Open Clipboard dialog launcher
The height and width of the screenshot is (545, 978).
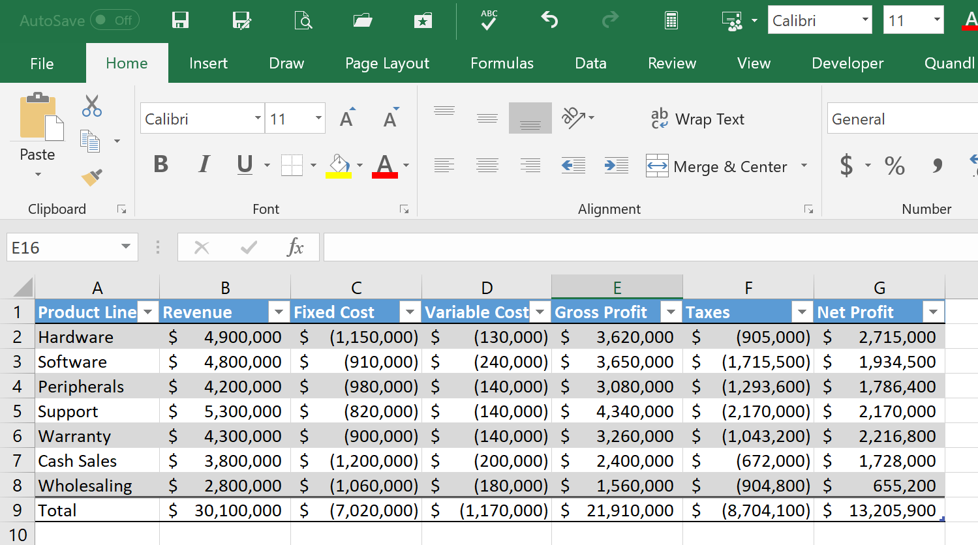121,209
